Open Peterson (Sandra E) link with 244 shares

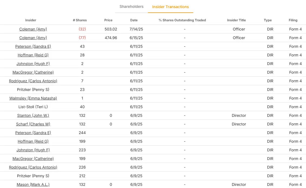(33, 133)
